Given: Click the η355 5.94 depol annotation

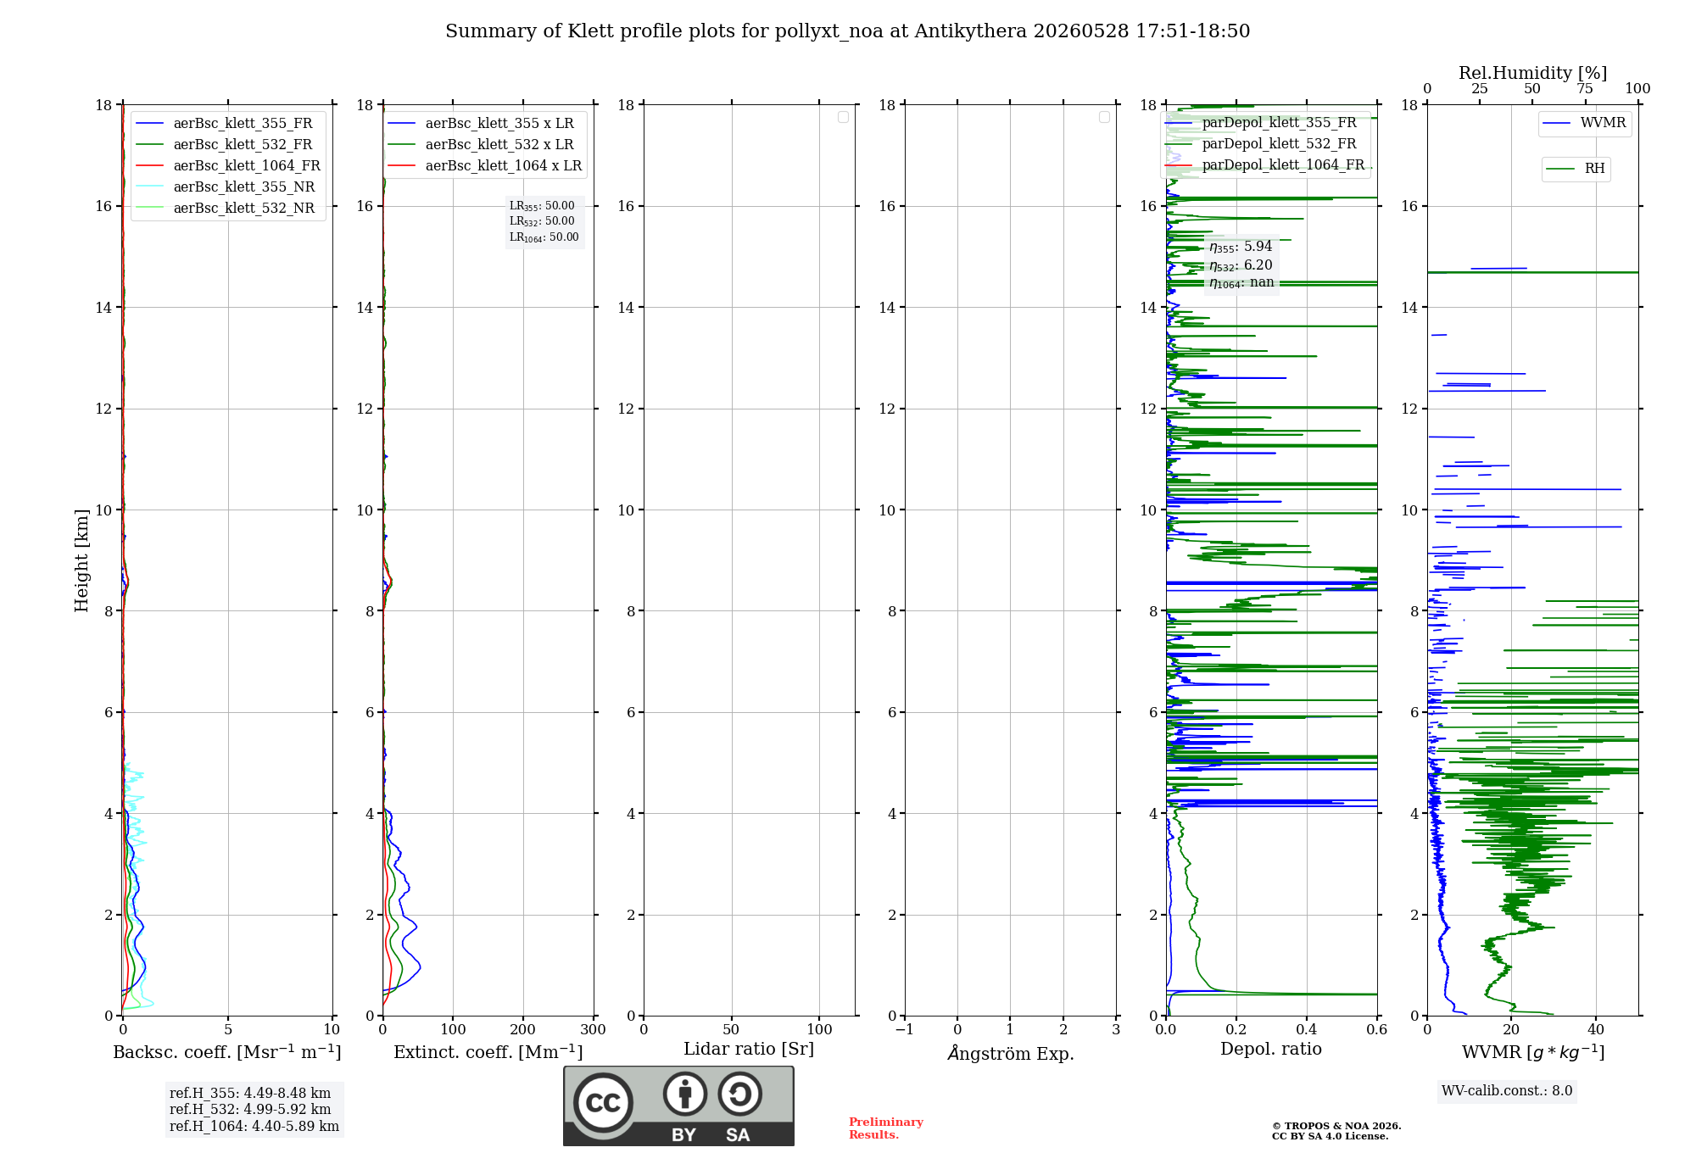Looking at the screenshot, I should [1241, 247].
